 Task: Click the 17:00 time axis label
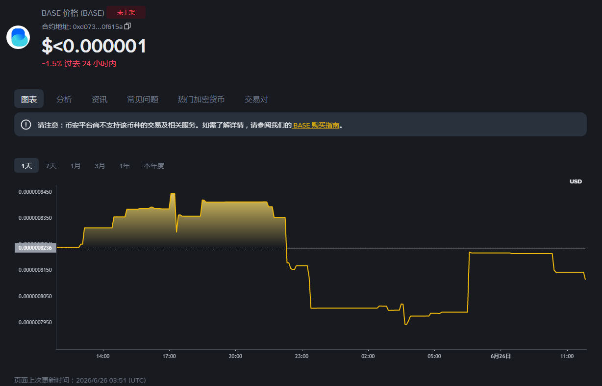169,356
